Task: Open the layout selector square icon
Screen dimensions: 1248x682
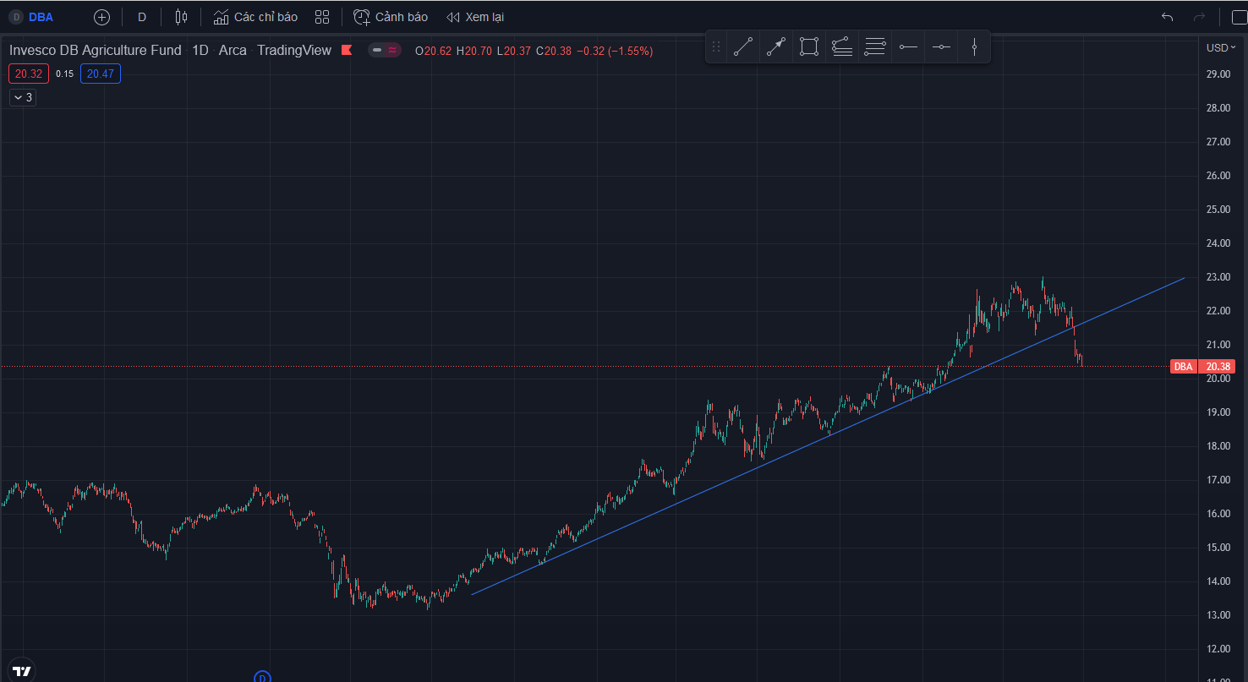Action: click(x=1239, y=17)
